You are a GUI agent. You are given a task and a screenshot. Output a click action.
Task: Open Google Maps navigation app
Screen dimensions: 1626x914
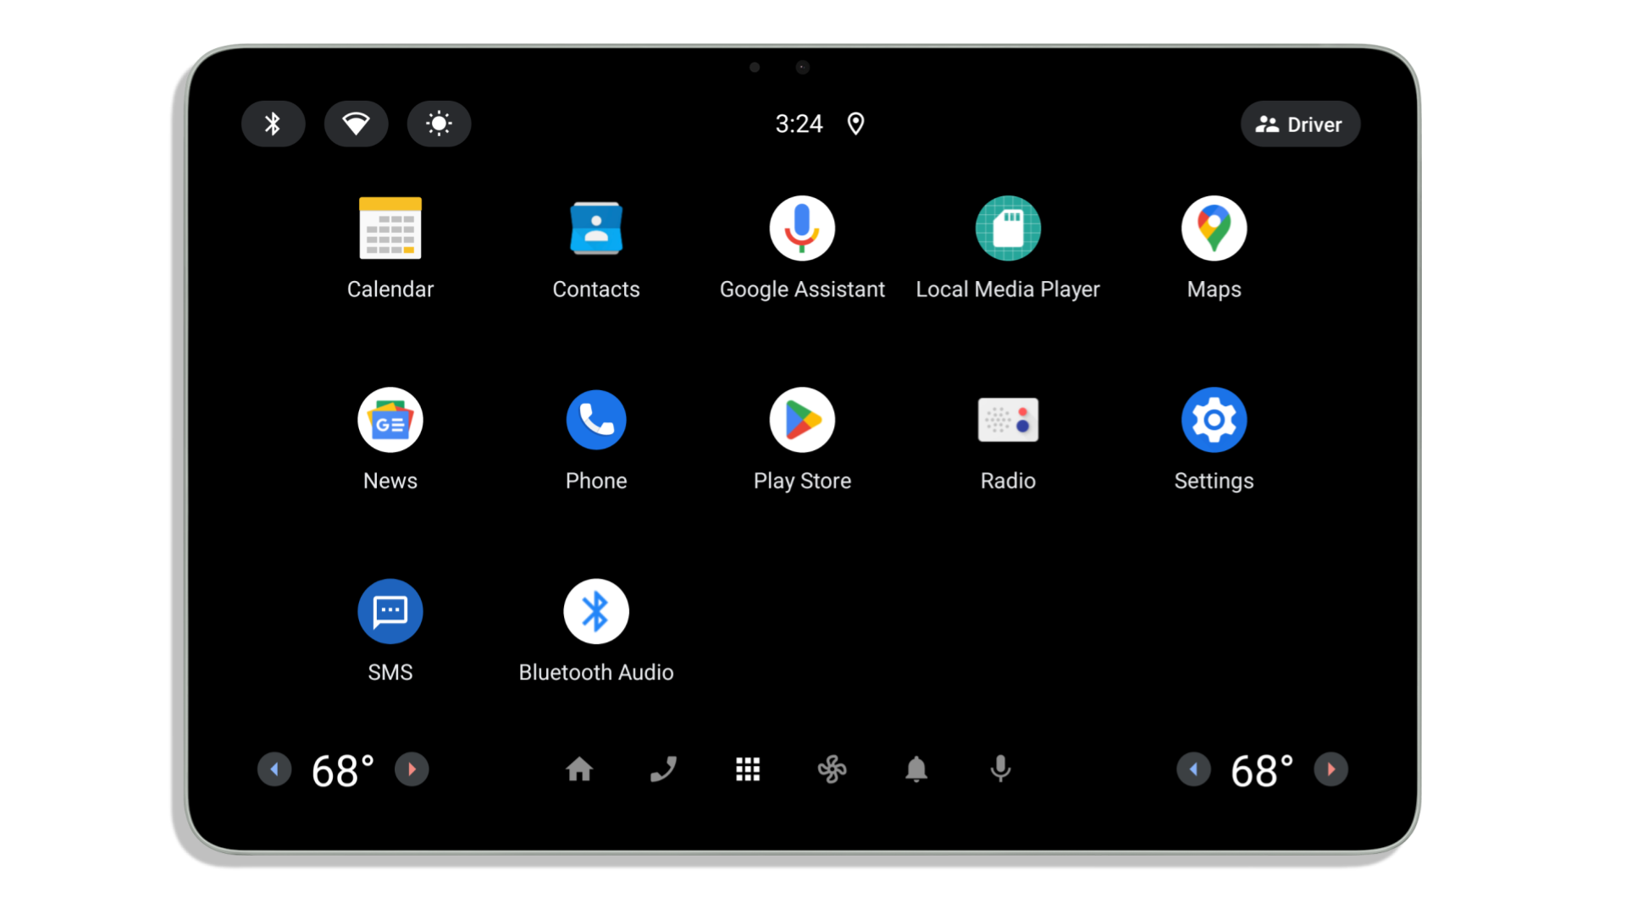pos(1214,228)
